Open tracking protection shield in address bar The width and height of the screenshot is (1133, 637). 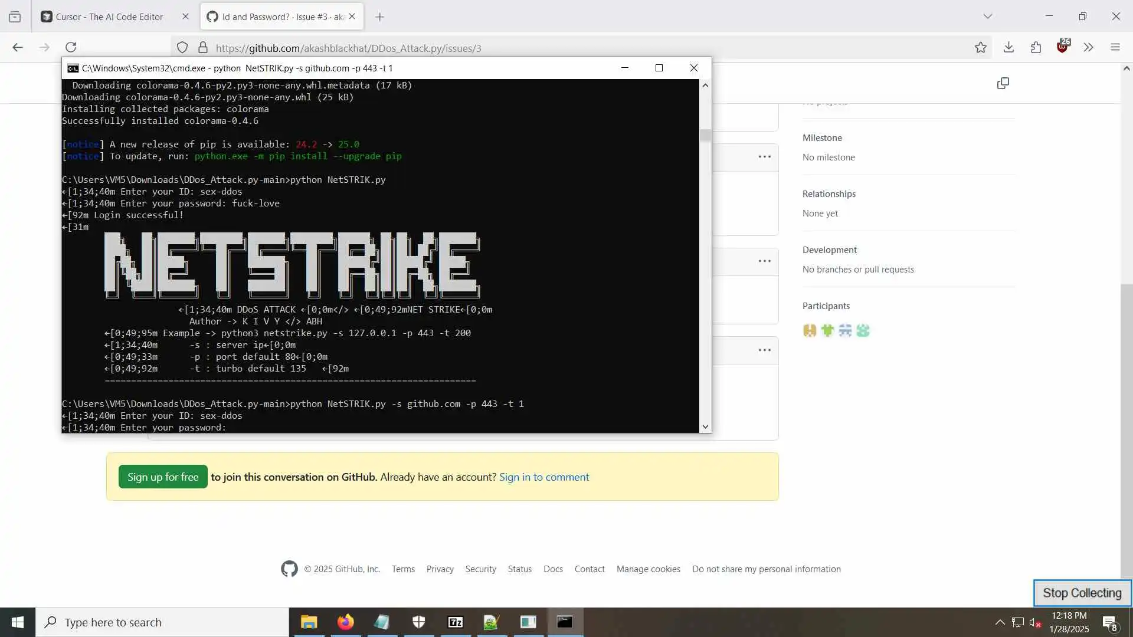click(182, 47)
